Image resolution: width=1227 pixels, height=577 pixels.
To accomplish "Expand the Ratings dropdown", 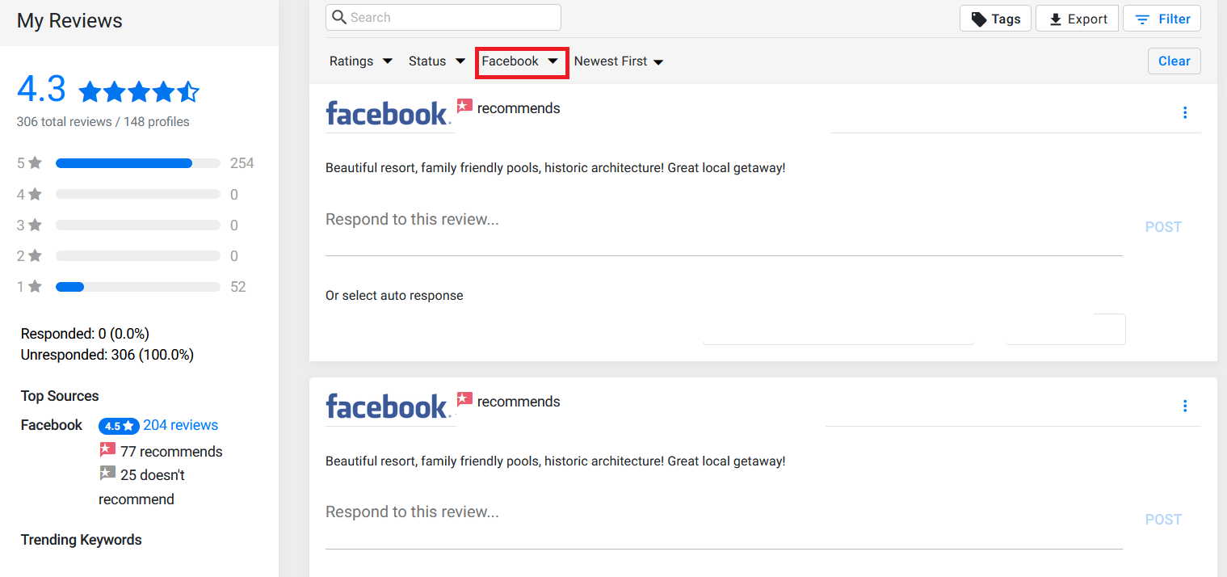I will coord(361,61).
